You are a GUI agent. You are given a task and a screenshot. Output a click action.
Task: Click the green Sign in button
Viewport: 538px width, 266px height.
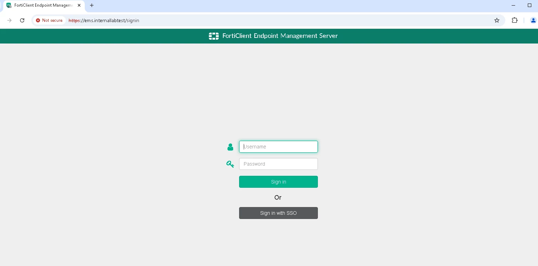[x=278, y=182]
